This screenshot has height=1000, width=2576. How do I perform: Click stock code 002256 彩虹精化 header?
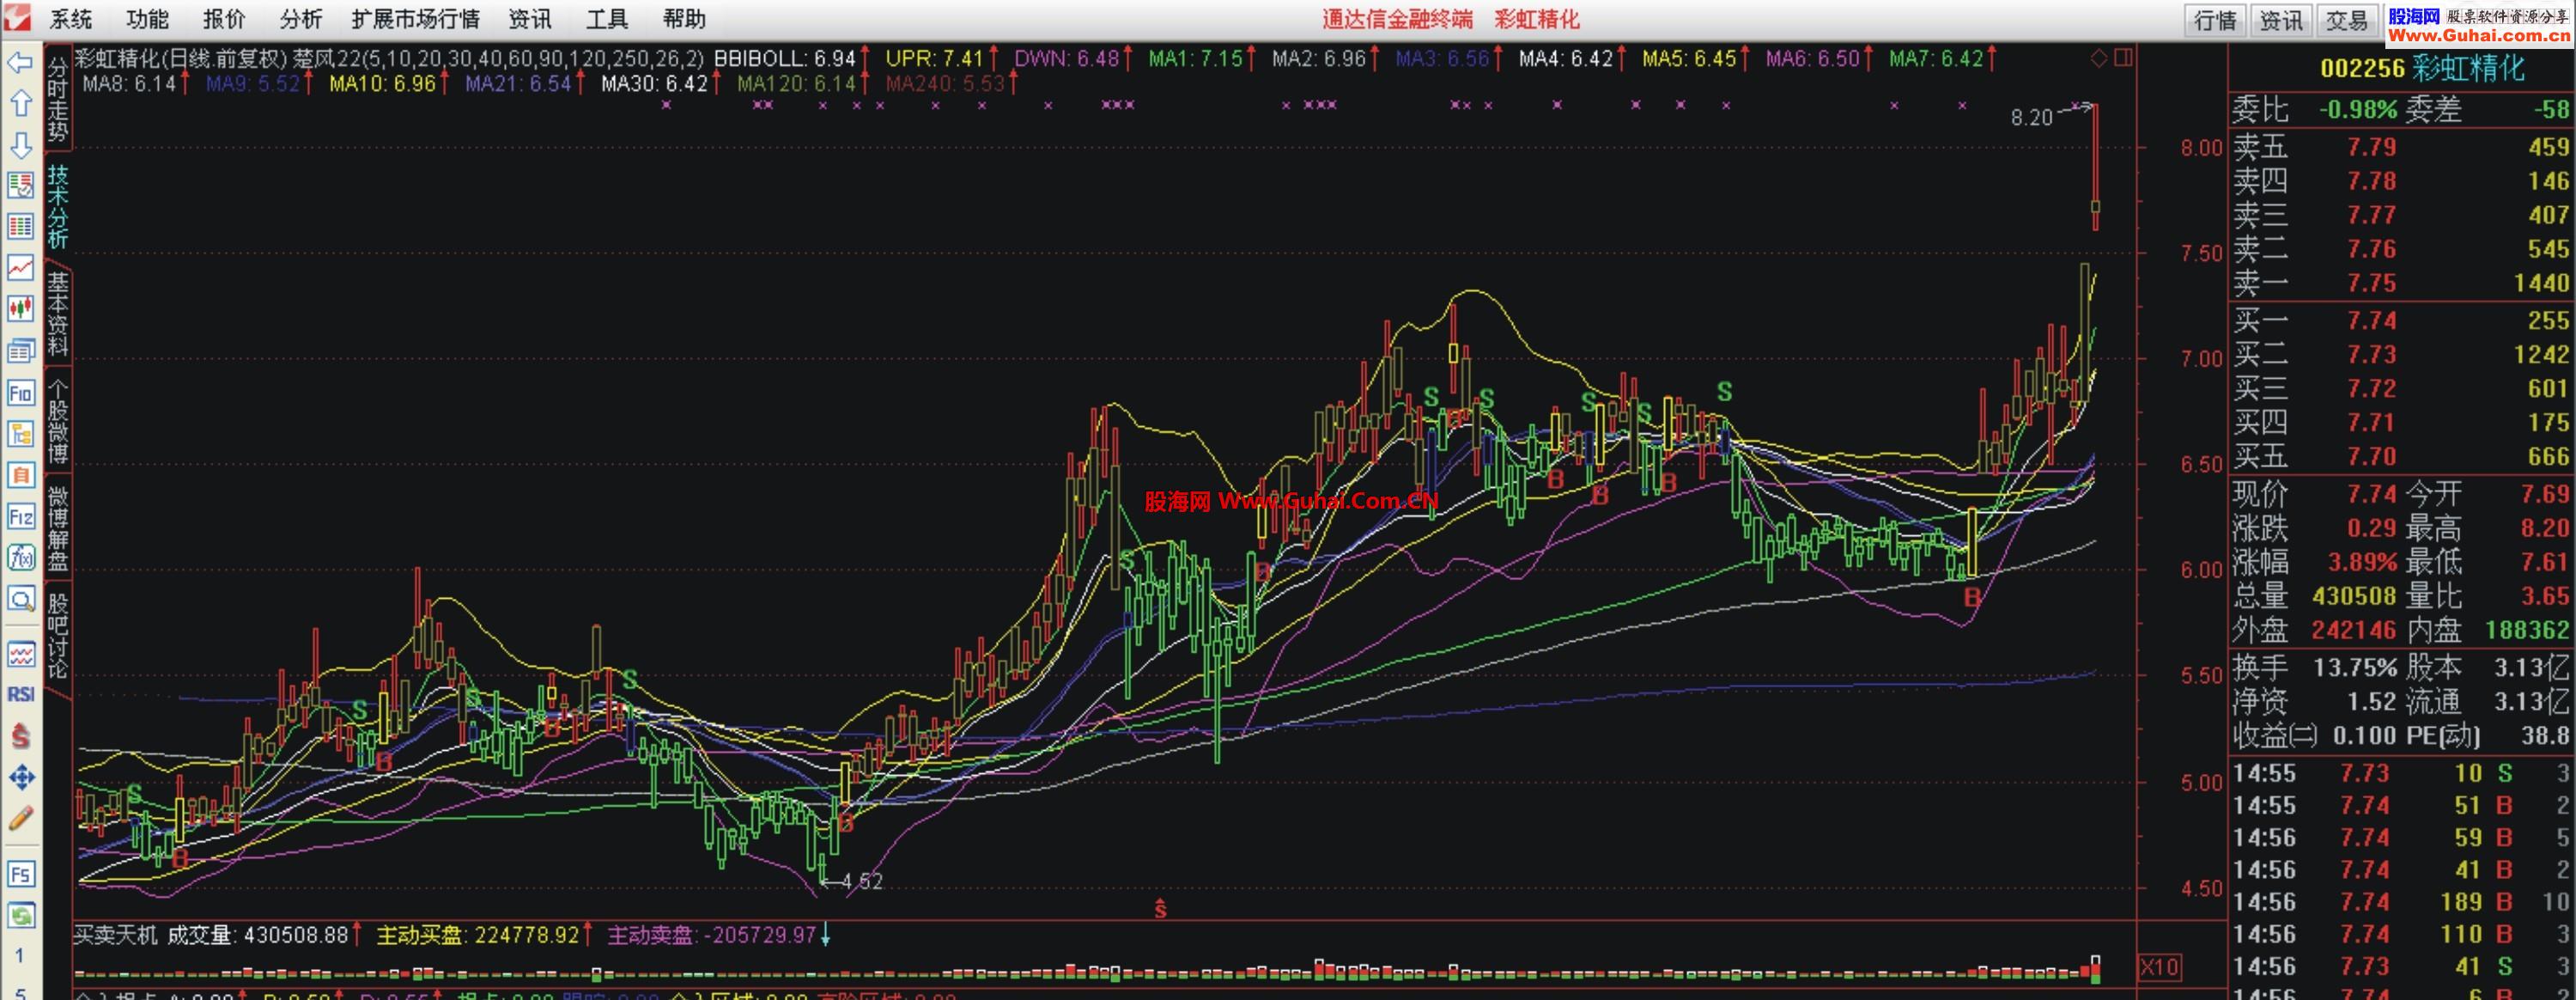2422,68
